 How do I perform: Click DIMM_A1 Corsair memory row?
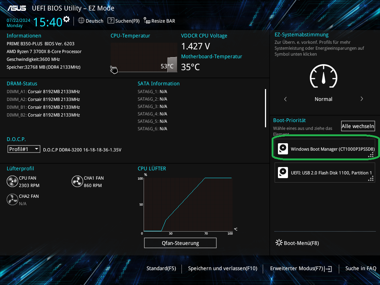43,92
